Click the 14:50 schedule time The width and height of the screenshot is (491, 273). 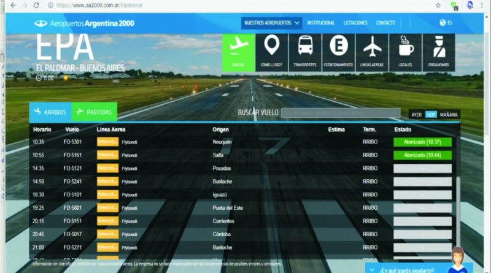pos(38,181)
